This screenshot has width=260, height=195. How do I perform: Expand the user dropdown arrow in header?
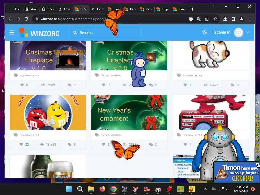(x=248, y=32)
